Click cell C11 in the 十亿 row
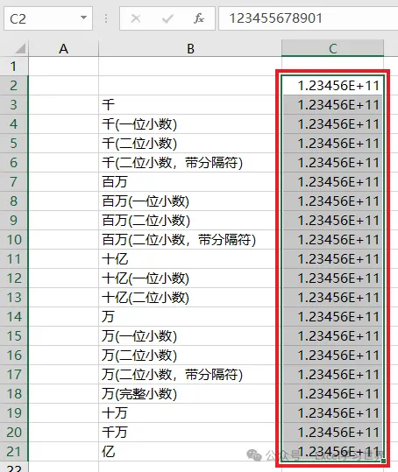The width and height of the screenshot is (398, 472). click(332, 259)
